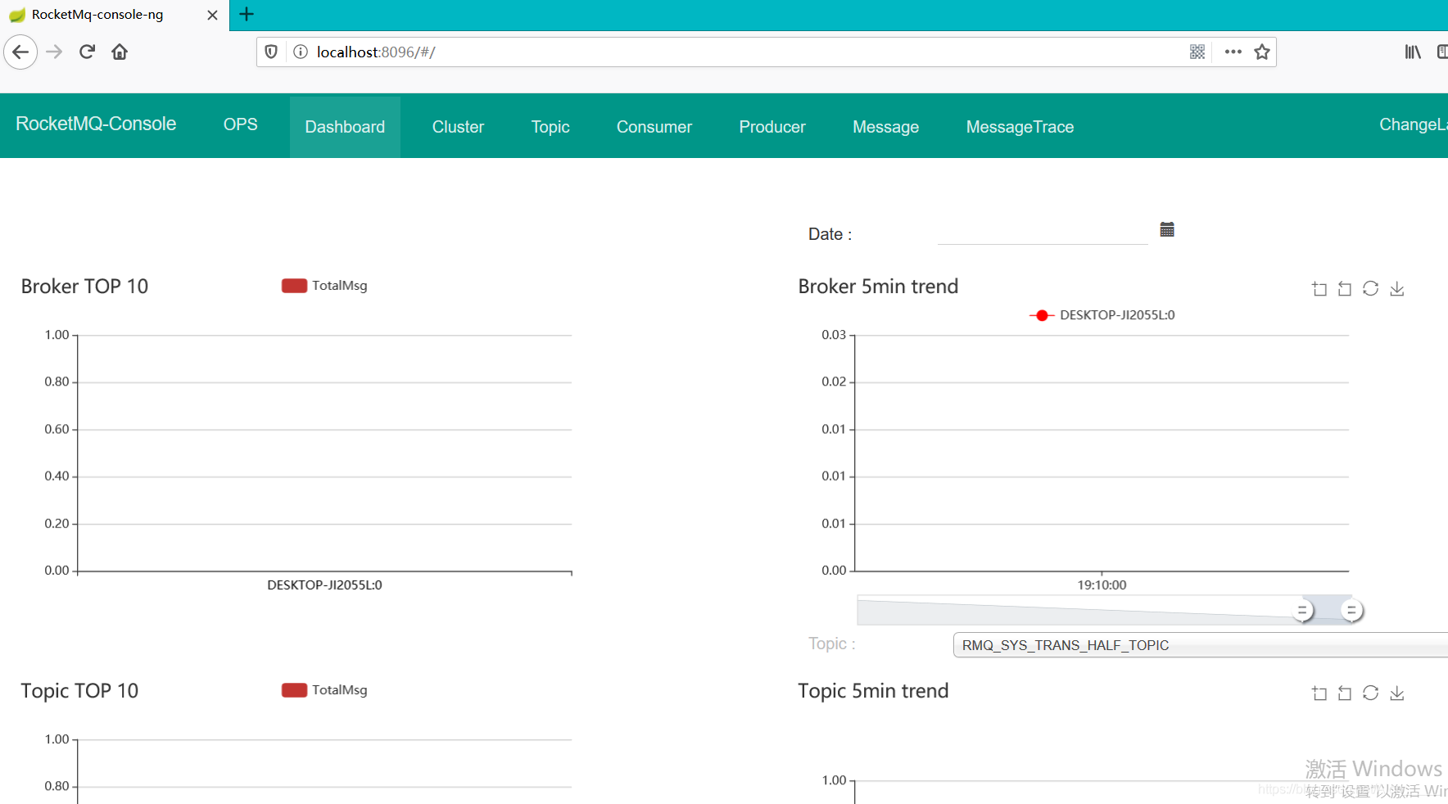Click the Topic 5min trend heading
This screenshot has width=1448, height=804.
point(873,691)
